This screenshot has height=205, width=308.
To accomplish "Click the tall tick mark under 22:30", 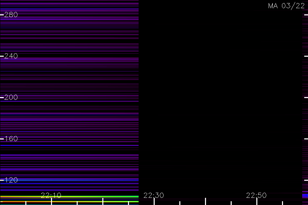I will coord(154,202).
